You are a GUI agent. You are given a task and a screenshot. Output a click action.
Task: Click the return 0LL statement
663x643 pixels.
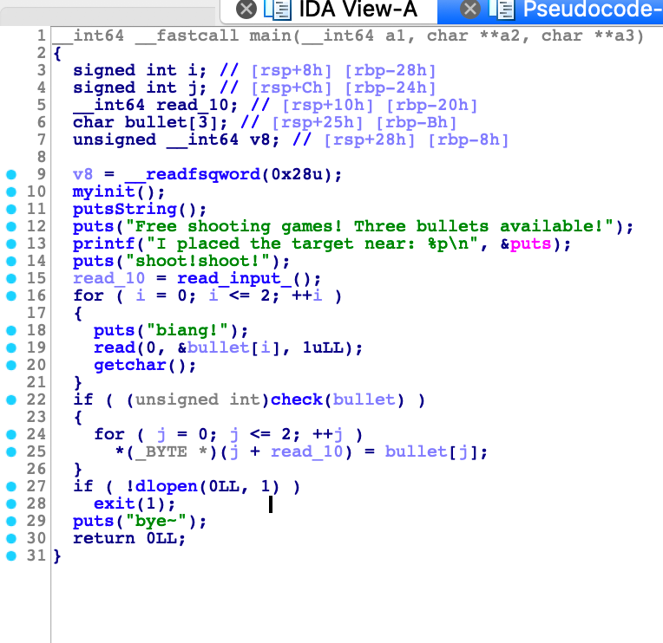tap(129, 539)
